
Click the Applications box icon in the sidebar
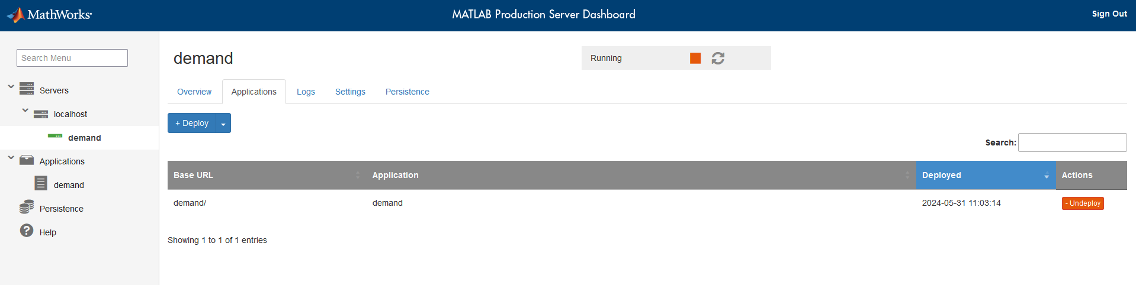[x=27, y=160]
